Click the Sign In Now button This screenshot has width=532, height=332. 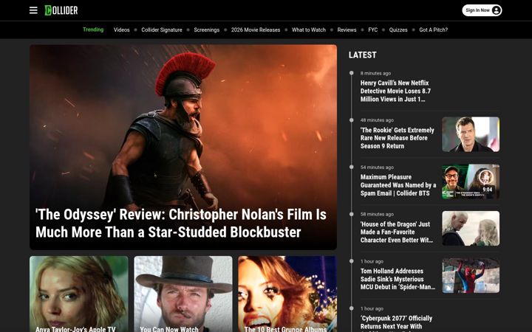[482, 10]
